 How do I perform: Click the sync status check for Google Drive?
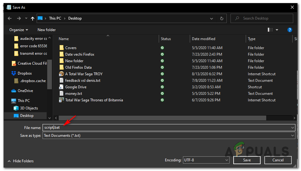pyautogui.click(x=162, y=87)
